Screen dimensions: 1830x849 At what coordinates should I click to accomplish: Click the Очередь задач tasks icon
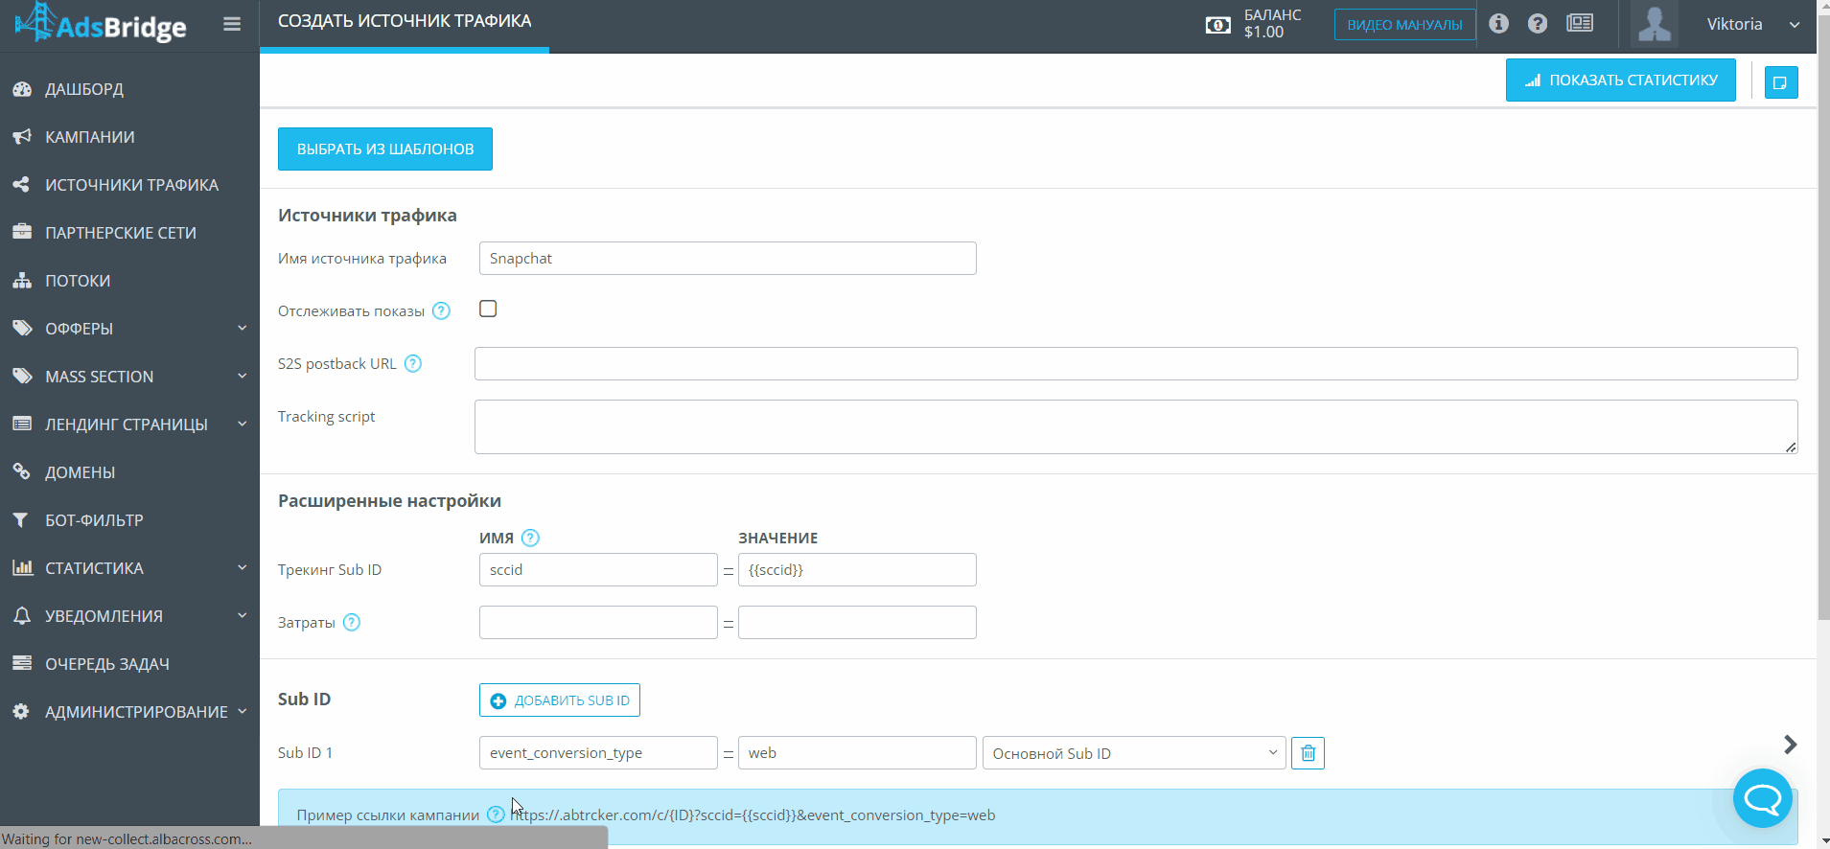pyautogui.click(x=22, y=664)
